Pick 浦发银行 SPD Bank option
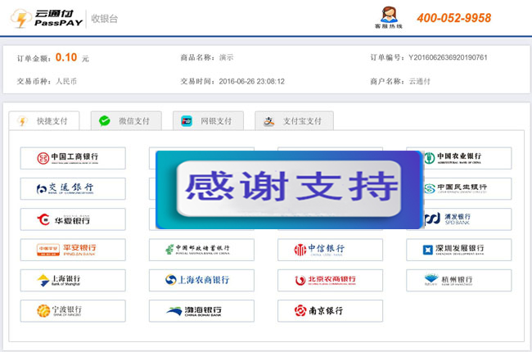The height and width of the screenshot is (352, 532). (x=467, y=219)
